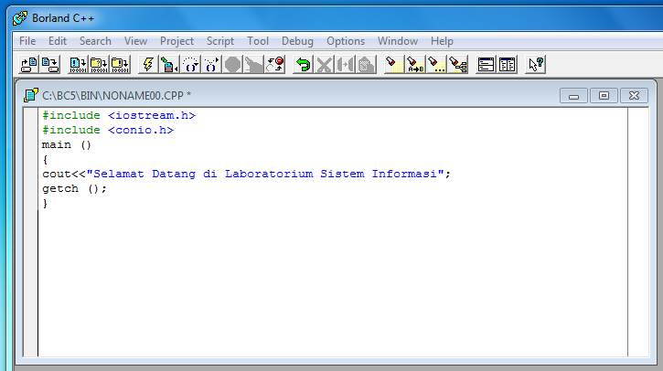Click the Make project folder icon with question mark
This screenshot has height=371, width=663.
pyautogui.click(x=99, y=65)
